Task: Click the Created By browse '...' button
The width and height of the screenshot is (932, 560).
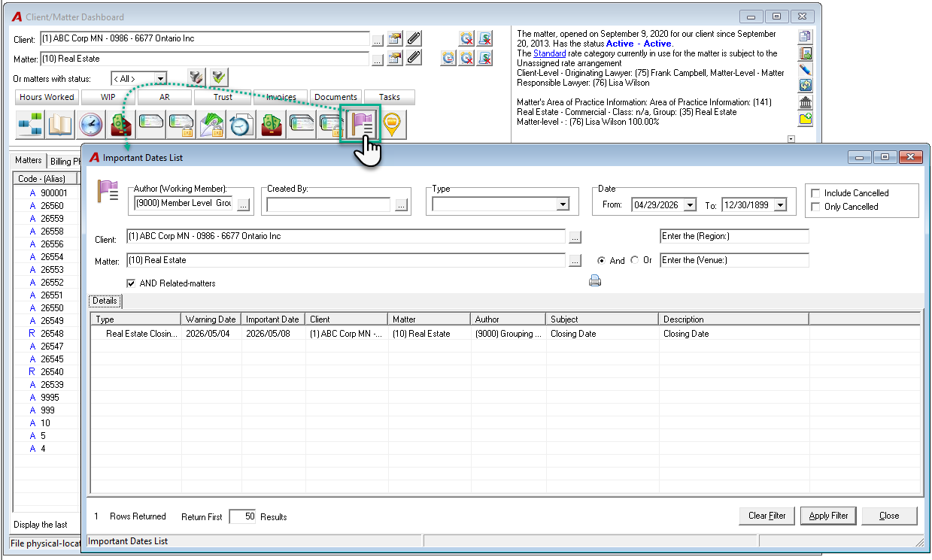Action: coord(401,204)
